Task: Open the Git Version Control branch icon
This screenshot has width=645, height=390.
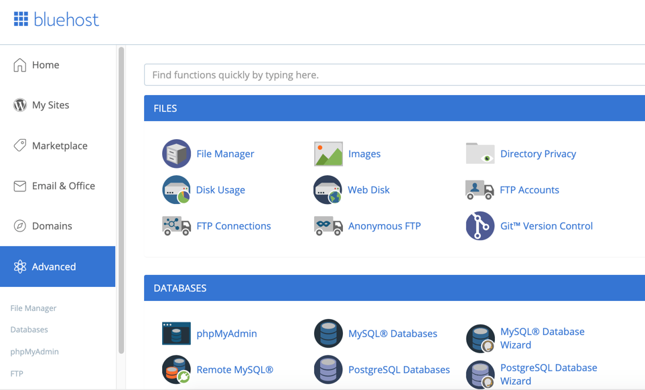Action: click(x=480, y=225)
